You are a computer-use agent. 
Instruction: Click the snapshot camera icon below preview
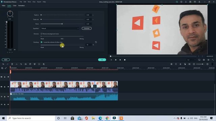[204, 60]
